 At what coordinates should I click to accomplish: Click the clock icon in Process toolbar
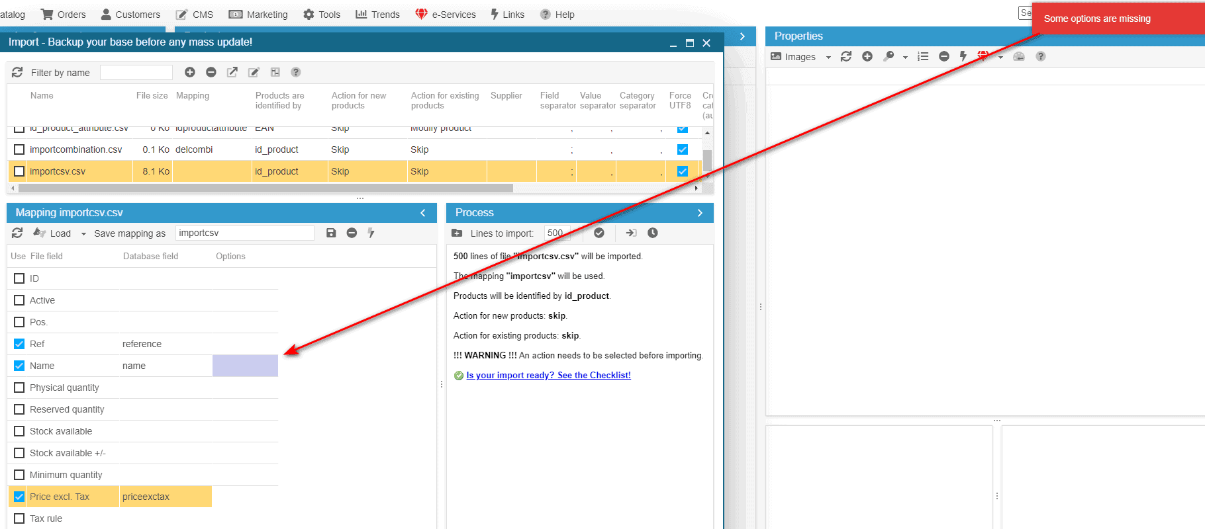[652, 233]
